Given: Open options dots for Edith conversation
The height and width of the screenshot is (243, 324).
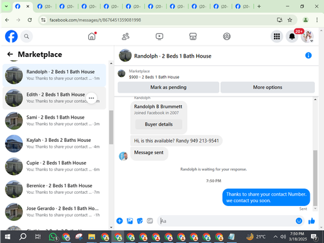Looking at the screenshot, I should click(x=91, y=98).
